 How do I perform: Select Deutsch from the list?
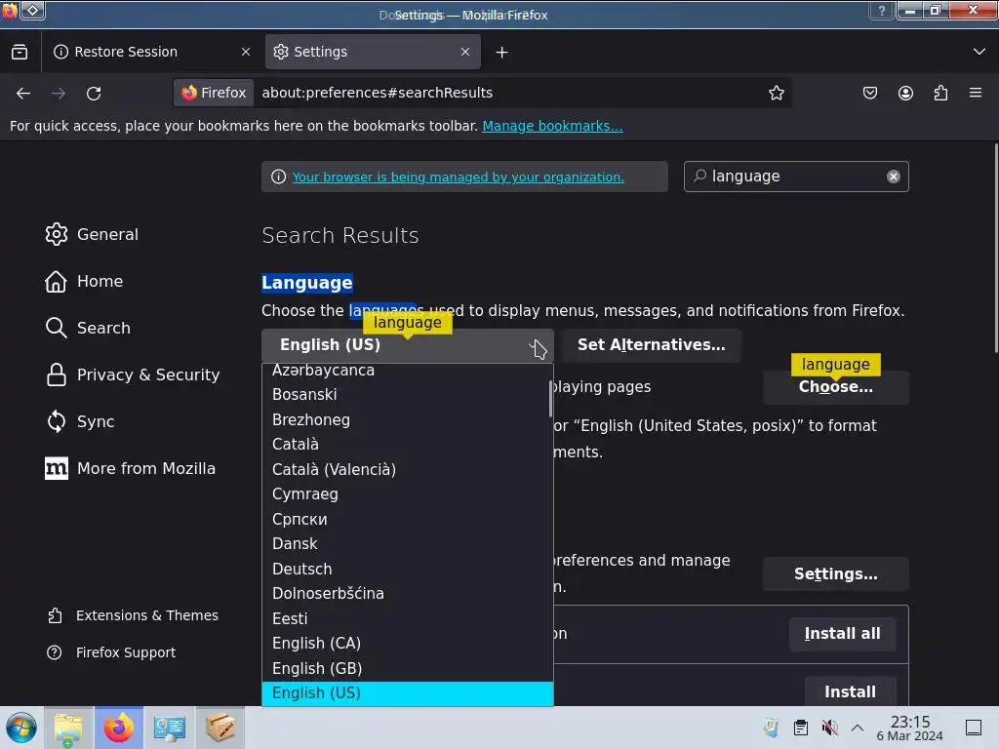pos(407,570)
